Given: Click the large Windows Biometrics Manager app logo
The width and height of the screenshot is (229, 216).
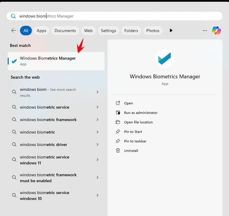Looking at the screenshot, I should pos(165,58).
